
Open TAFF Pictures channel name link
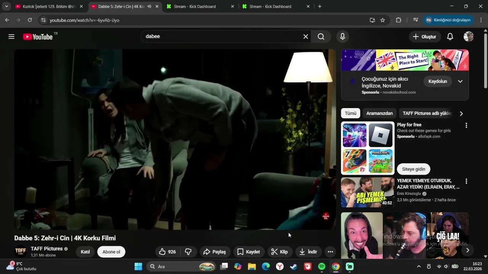tap(47, 249)
